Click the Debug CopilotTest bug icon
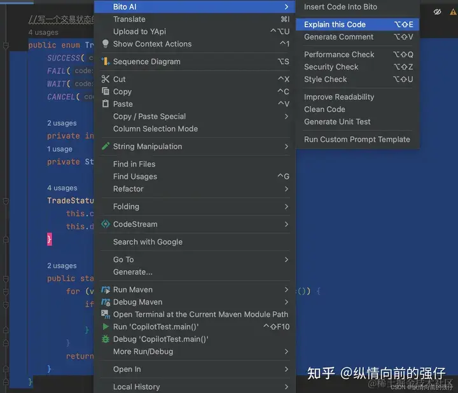The image size is (458, 393). coord(106,339)
